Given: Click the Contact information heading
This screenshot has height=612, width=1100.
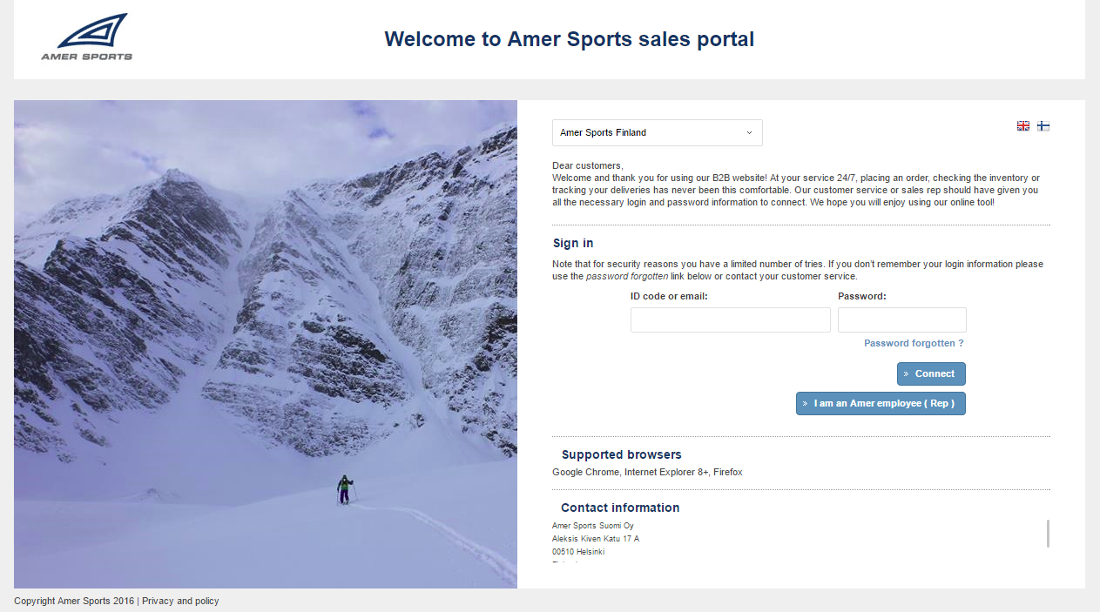Looking at the screenshot, I should point(620,508).
